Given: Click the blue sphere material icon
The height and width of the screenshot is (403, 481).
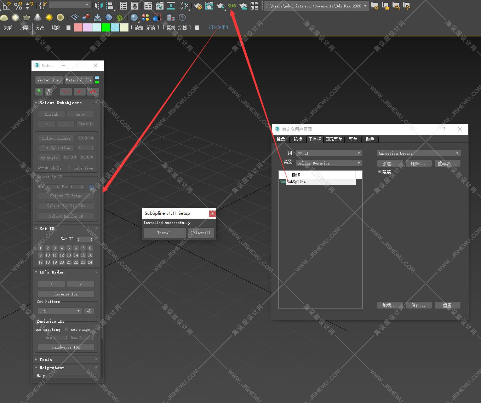Looking at the screenshot, I should (134, 17).
